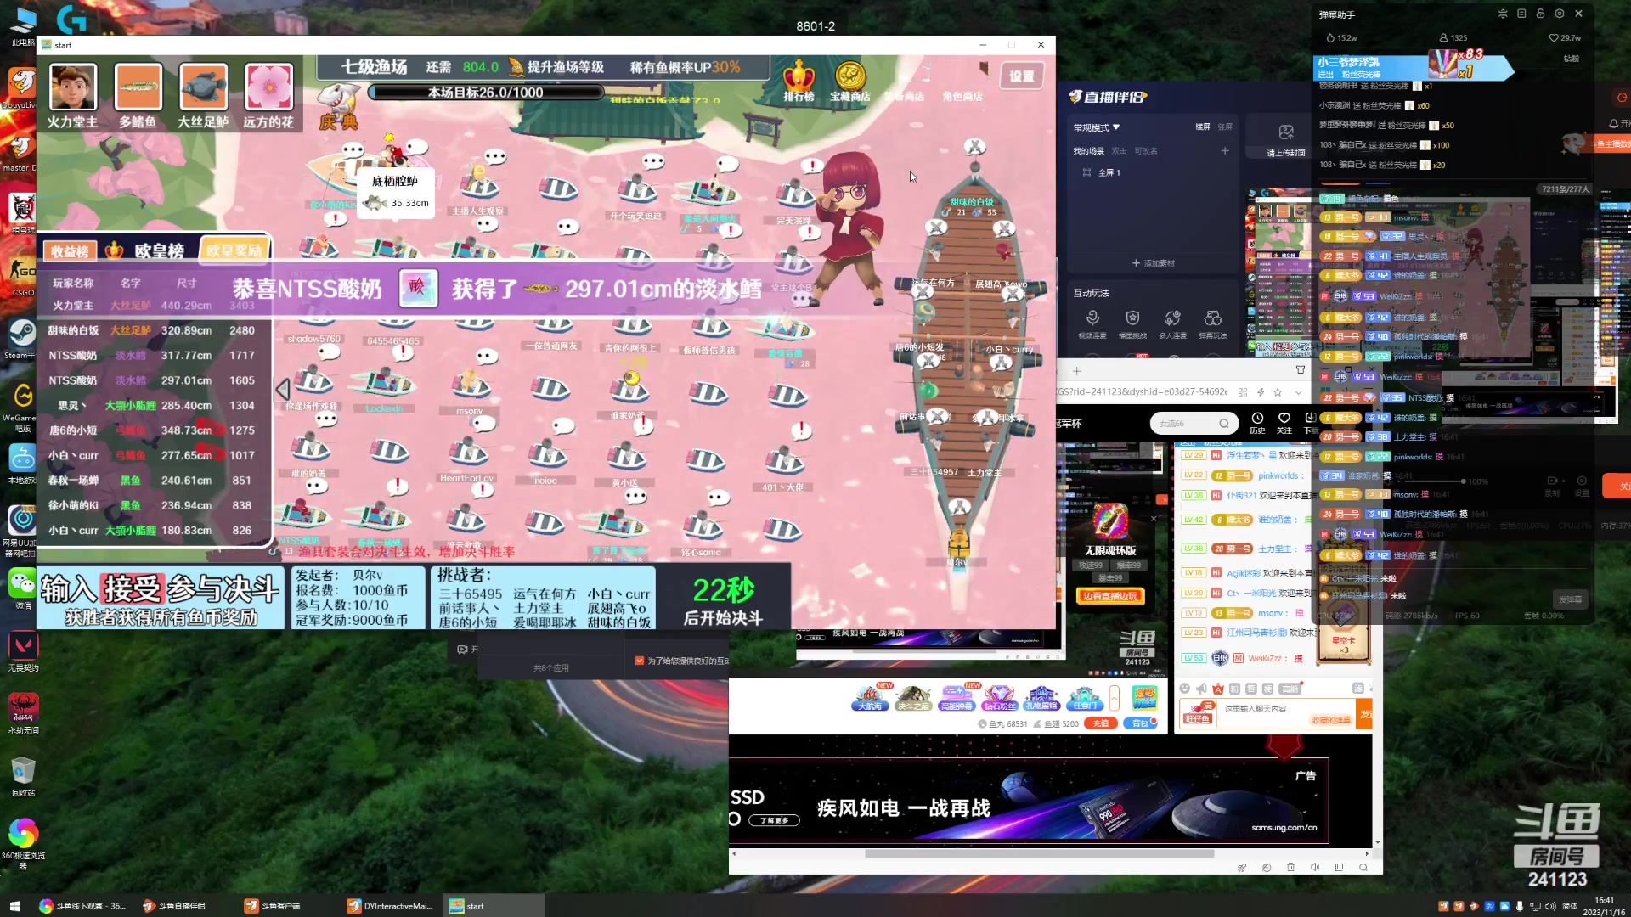
Task: Open the 钻石粉丝 diamond fans panel
Action: (x=1000, y=698)
